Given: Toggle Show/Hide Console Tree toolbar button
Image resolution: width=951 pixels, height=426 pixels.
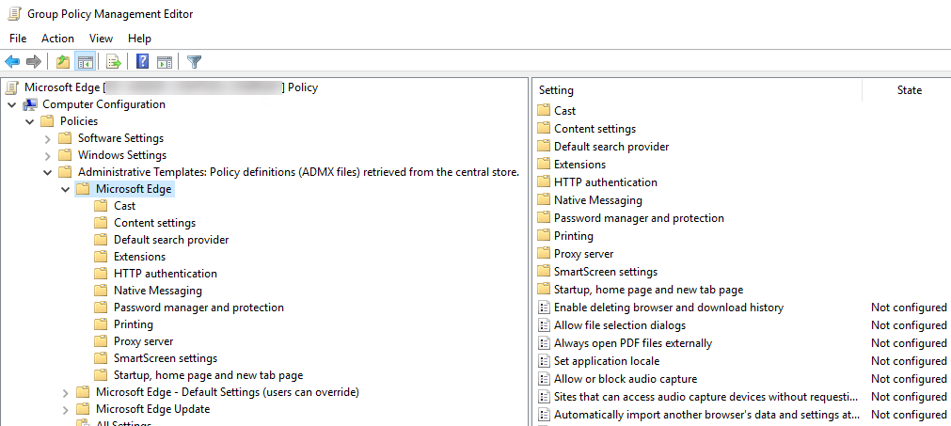Looking at the screenshot, I should pyautogui.click(x=85, y=62).
